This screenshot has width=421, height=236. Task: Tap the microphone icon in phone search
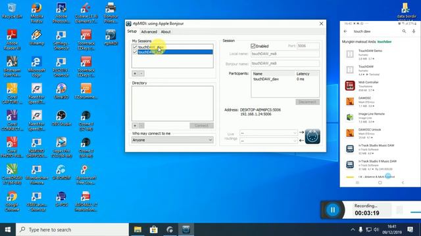(x=414, y=31)
